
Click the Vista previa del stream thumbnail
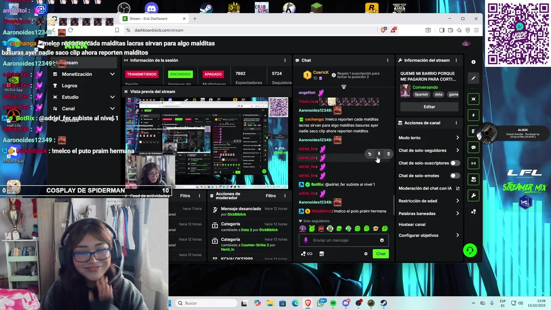click(x=207, y=143)
